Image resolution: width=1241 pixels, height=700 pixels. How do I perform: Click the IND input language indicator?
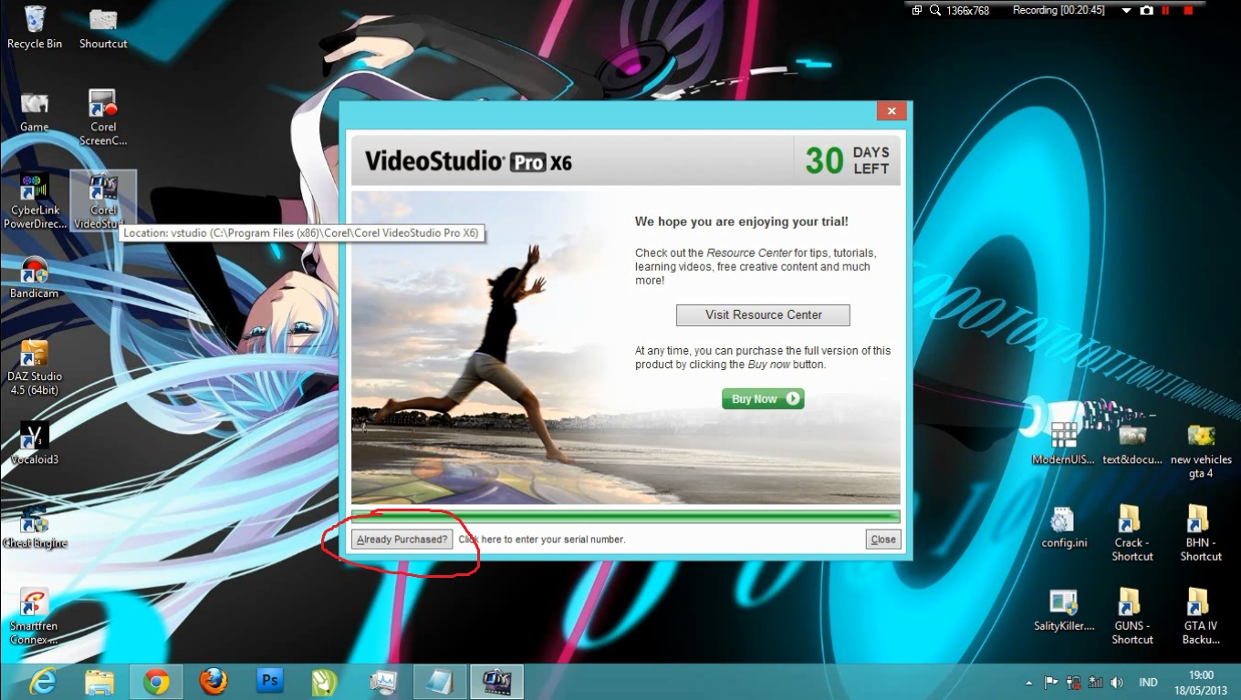pyautogui.click(x=1148, y=682)
